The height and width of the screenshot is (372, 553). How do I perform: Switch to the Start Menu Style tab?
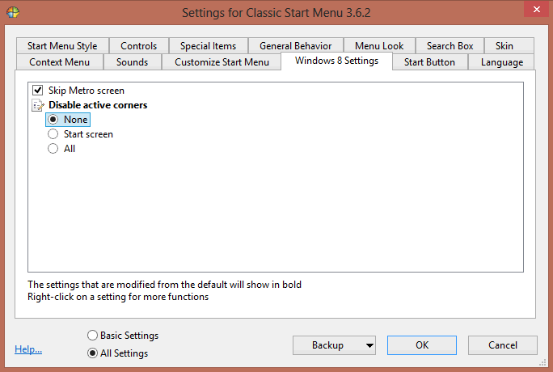point(62,46)
